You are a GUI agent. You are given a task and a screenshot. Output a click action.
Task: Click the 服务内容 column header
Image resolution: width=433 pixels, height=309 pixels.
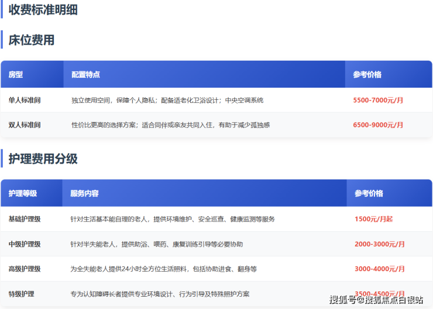pos(84,193)
